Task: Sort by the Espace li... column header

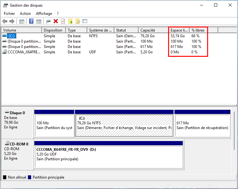Action: 179,30
